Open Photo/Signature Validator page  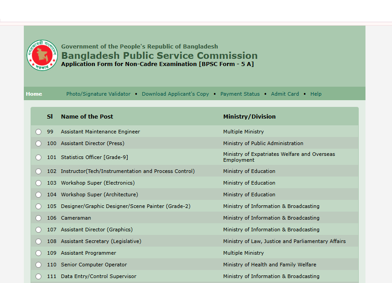(98, 94)
